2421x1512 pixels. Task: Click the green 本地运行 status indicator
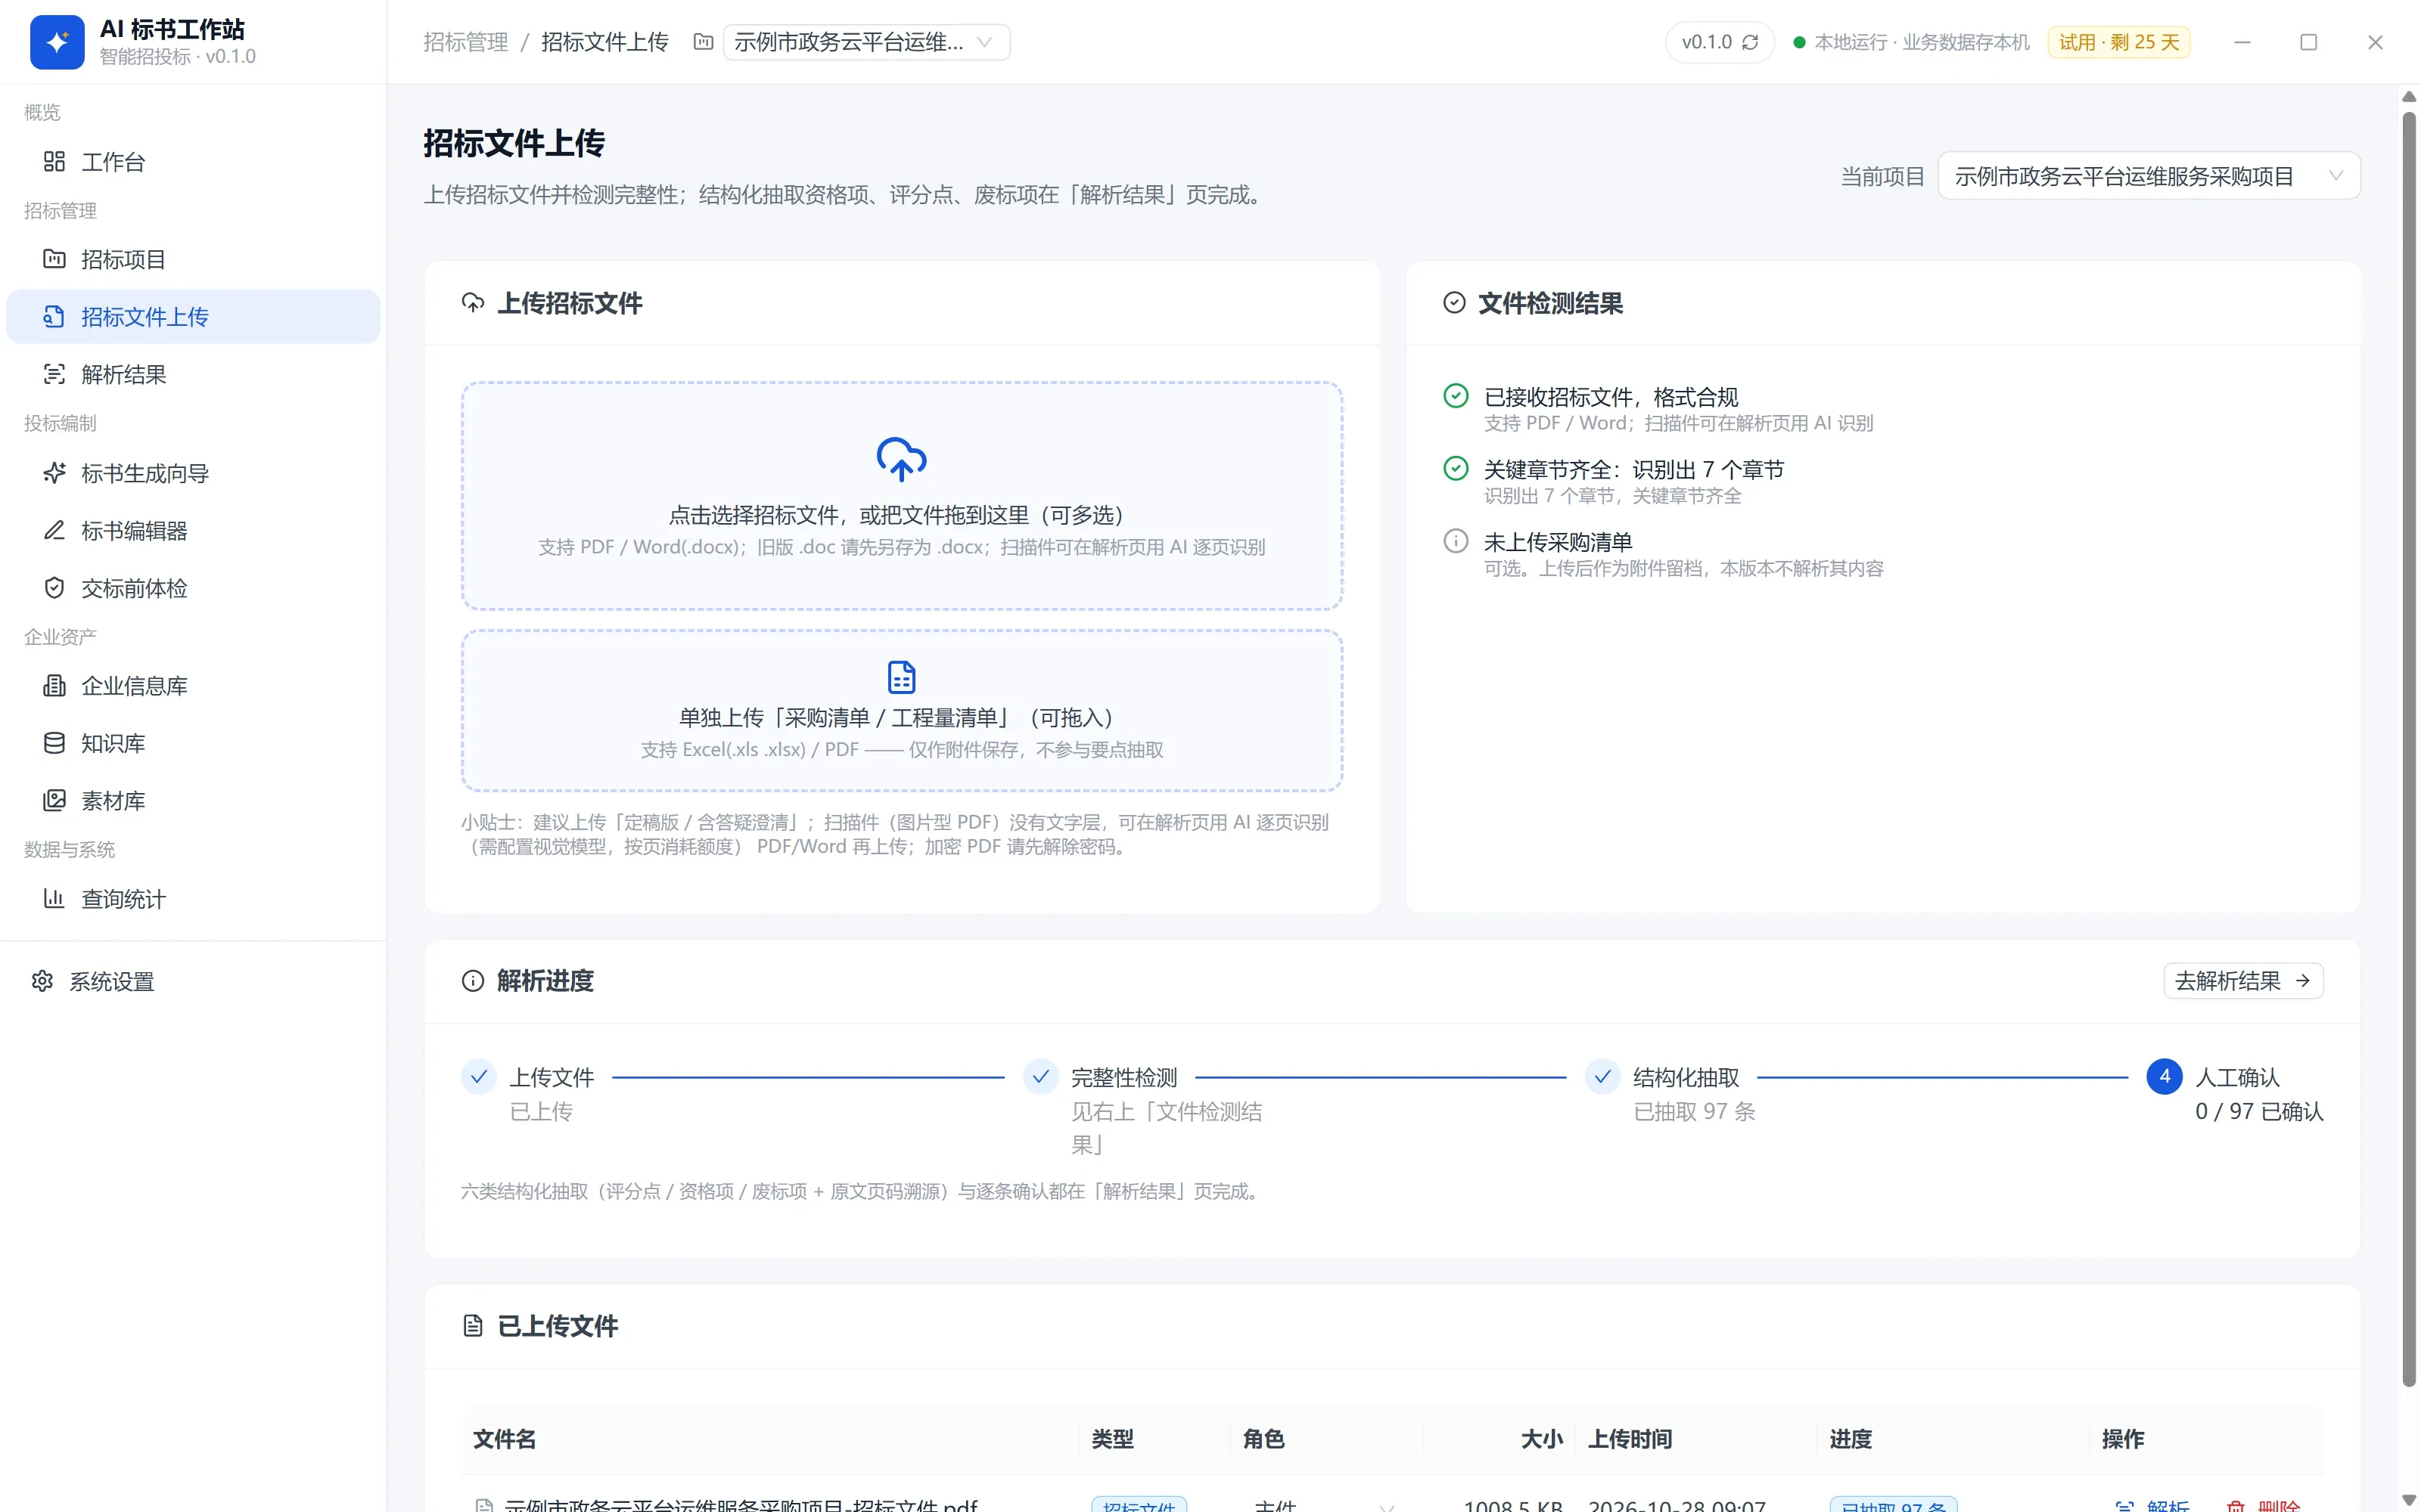(x=1799, y=42)
